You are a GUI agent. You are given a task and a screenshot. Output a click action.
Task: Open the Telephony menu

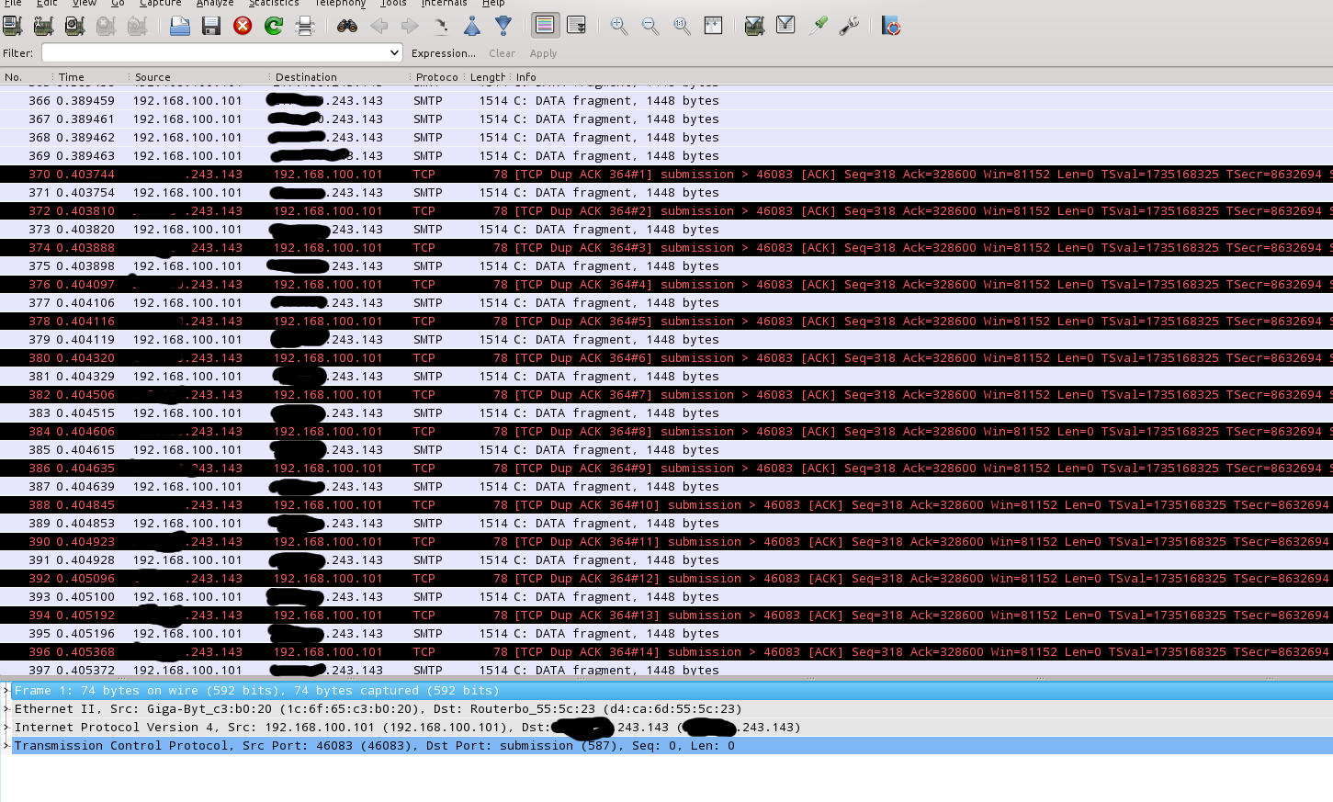tap(340, 4)
